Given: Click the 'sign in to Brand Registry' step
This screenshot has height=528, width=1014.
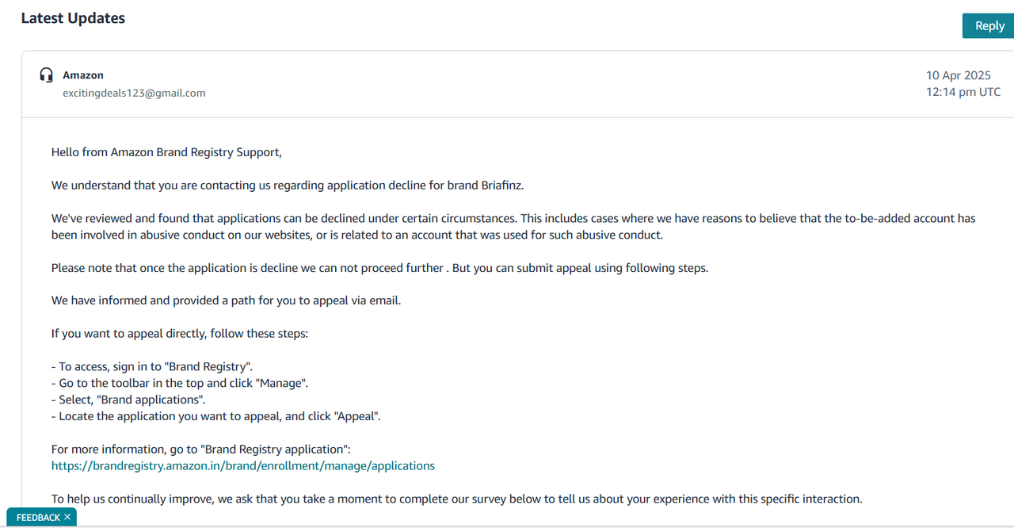Looking at the screenshot, I should pyautogui.click(x=152, y=366).
